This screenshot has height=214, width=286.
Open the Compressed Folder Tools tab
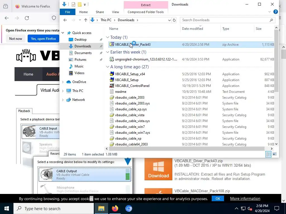coord(146,12)
